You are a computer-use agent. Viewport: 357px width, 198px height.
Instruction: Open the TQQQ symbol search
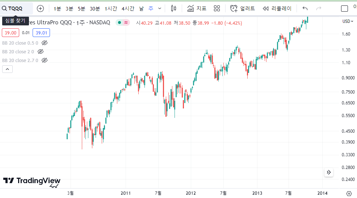pos(16,8)
